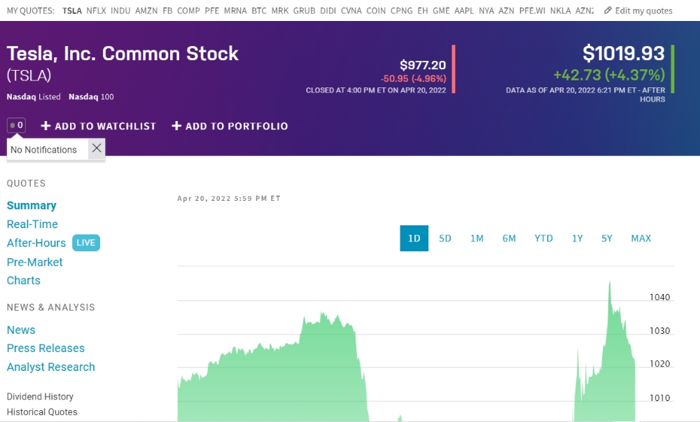700x422 pixels.
Task: Click the 1040 price axis label
Action: point(659,297)
